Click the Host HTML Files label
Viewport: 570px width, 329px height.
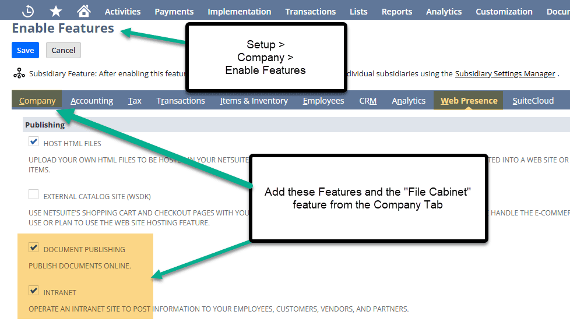pos(72,143)
